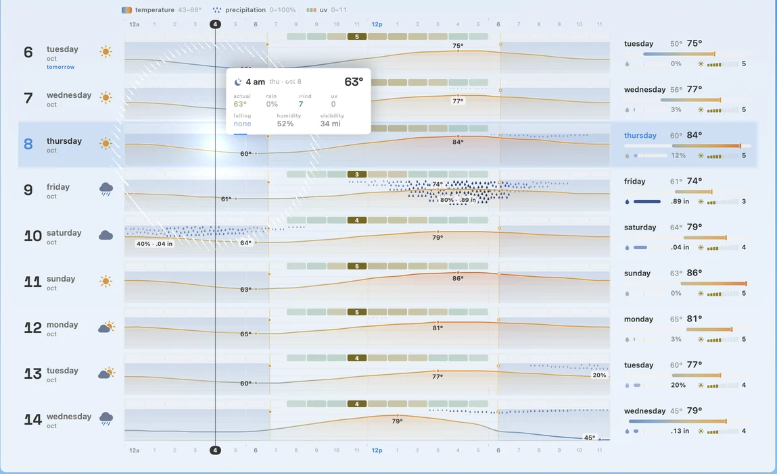Click raindrop icon in Friday summary
This screenshot has width=777, height=474.
[x=628, y=201]
